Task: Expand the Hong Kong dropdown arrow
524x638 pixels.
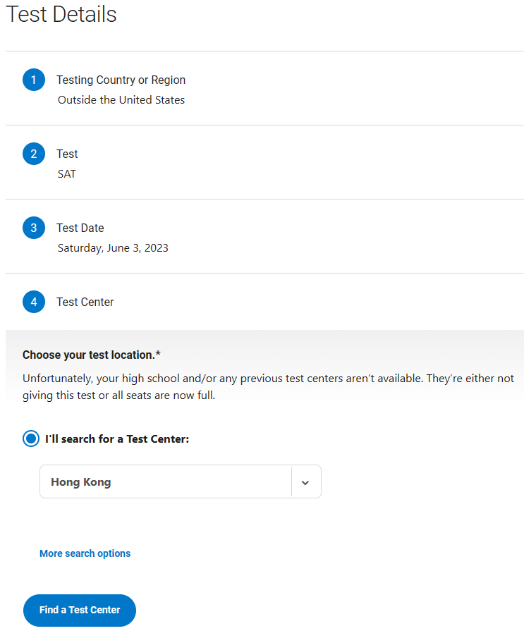Action: tap(305, 482)
